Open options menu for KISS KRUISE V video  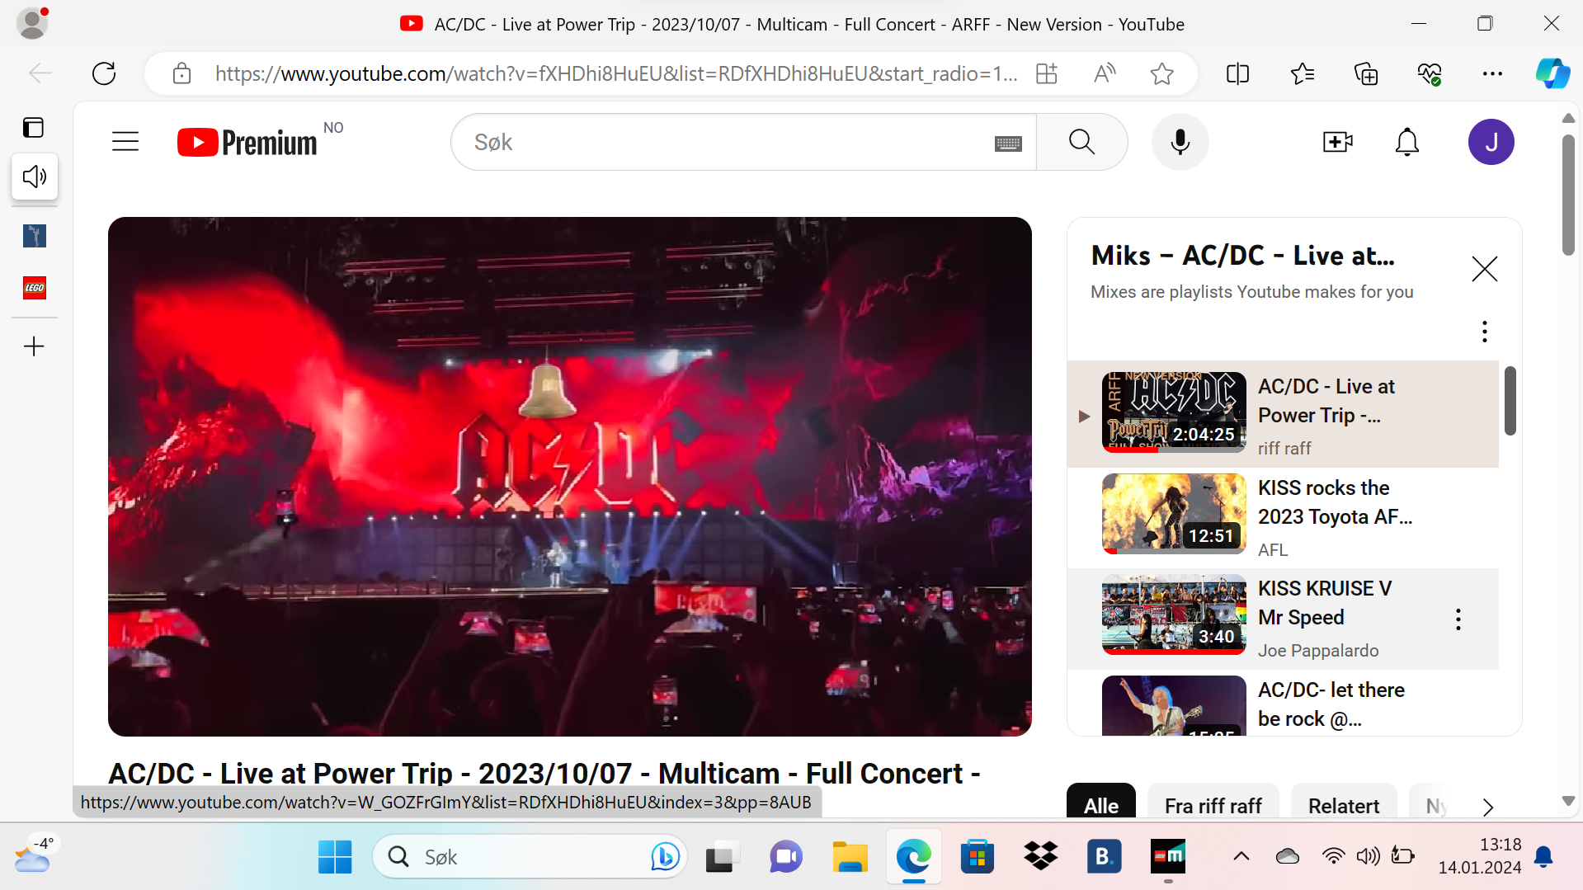[1458, 619]
